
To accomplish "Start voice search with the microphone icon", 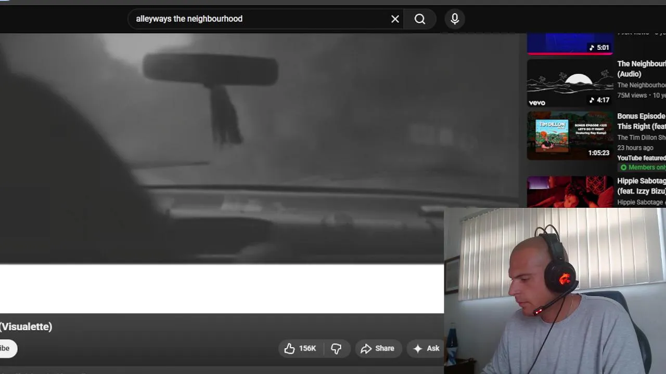I will 455,19.
